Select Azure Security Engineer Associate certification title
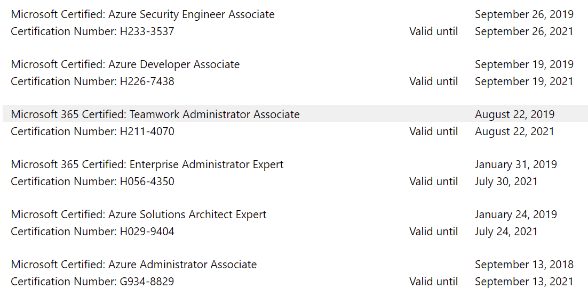 click(142, 14)
